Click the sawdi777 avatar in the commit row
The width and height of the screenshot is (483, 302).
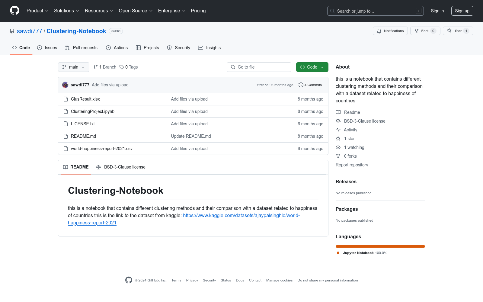[x=65, y=85]
